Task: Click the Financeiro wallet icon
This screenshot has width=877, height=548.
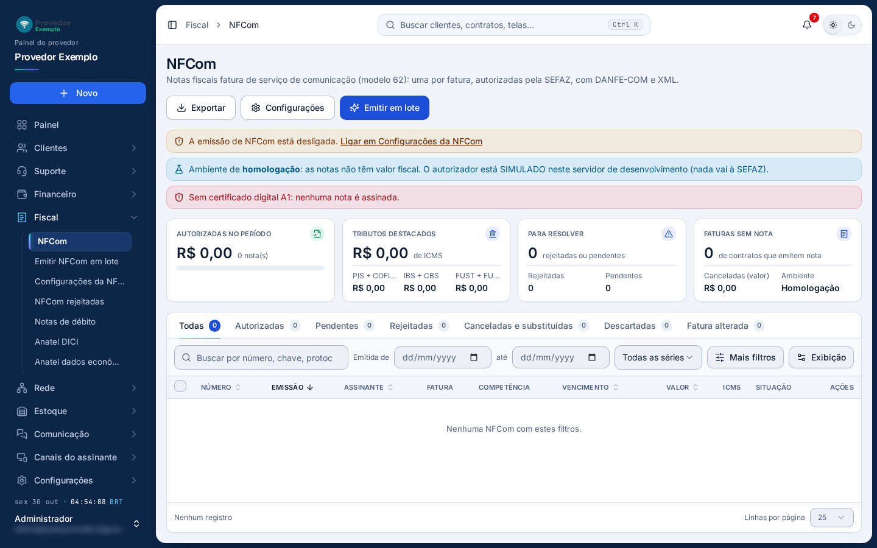Action: point(22,194)
